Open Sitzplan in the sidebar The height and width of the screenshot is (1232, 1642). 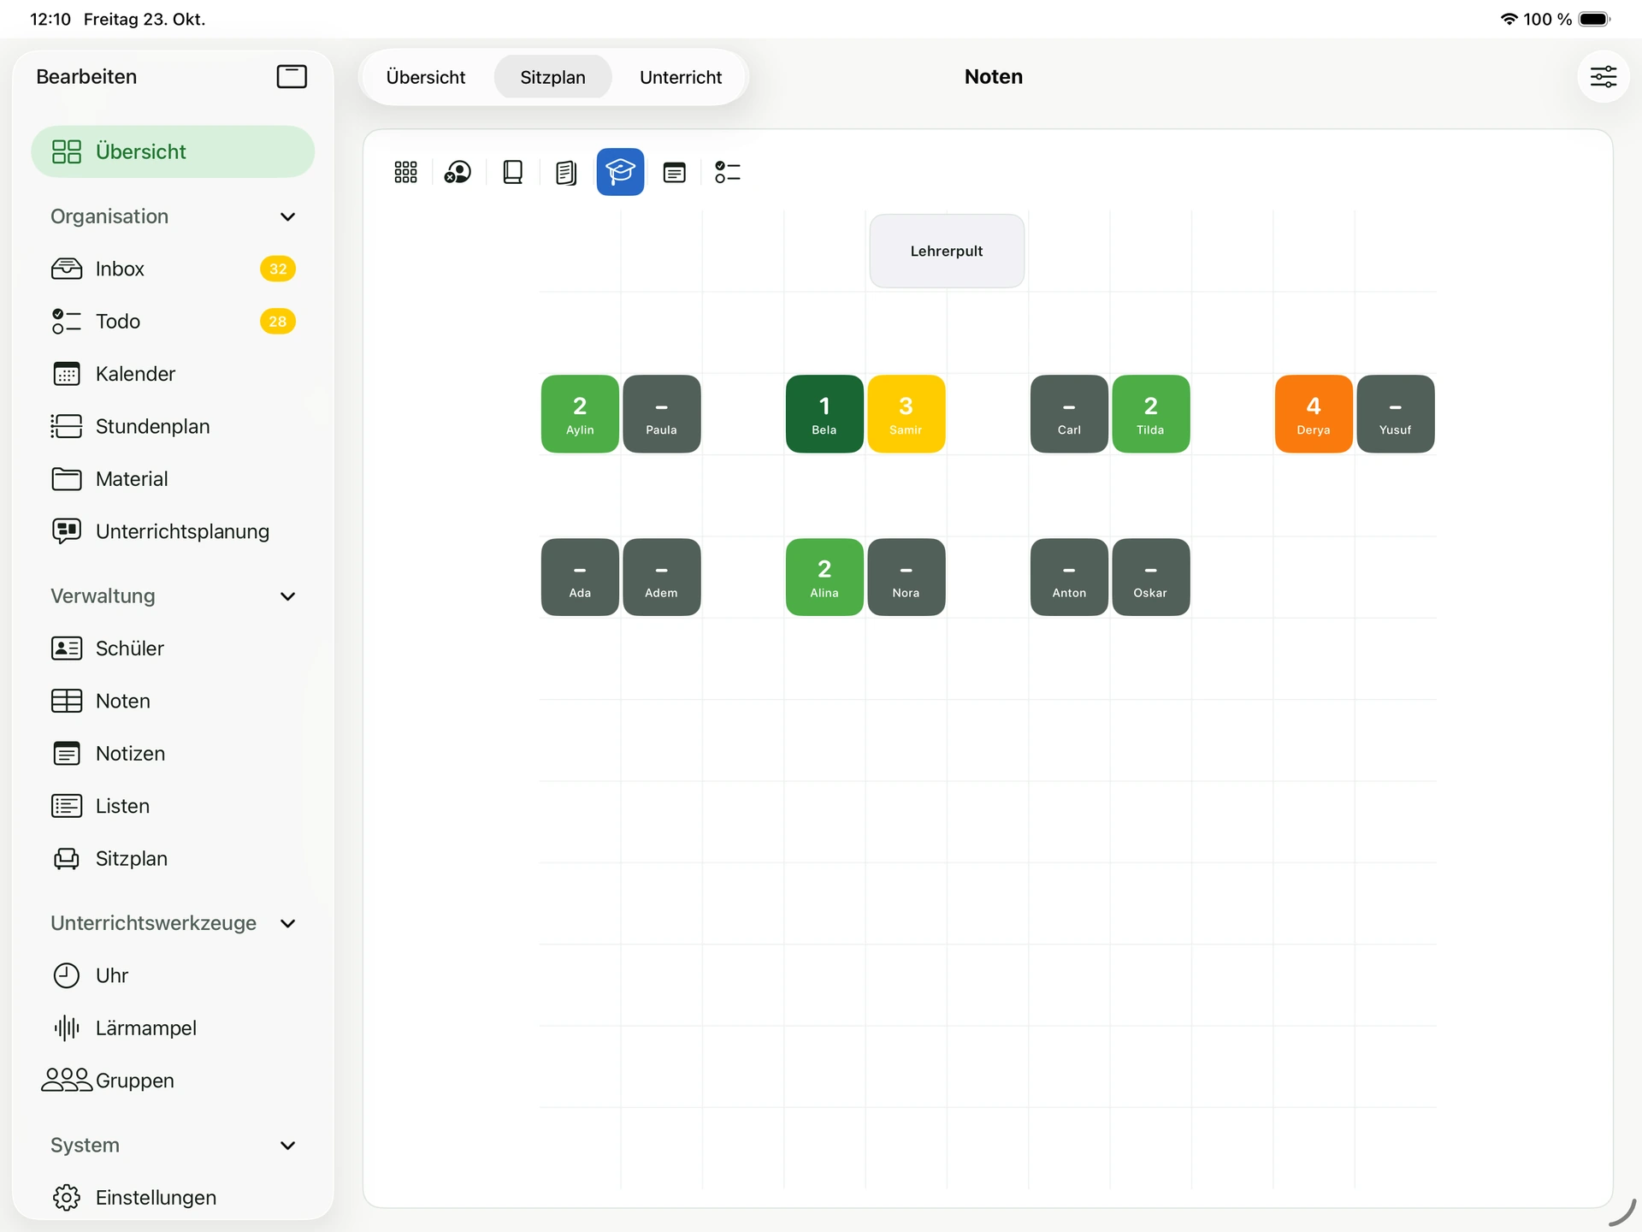[x=173, y=858]
